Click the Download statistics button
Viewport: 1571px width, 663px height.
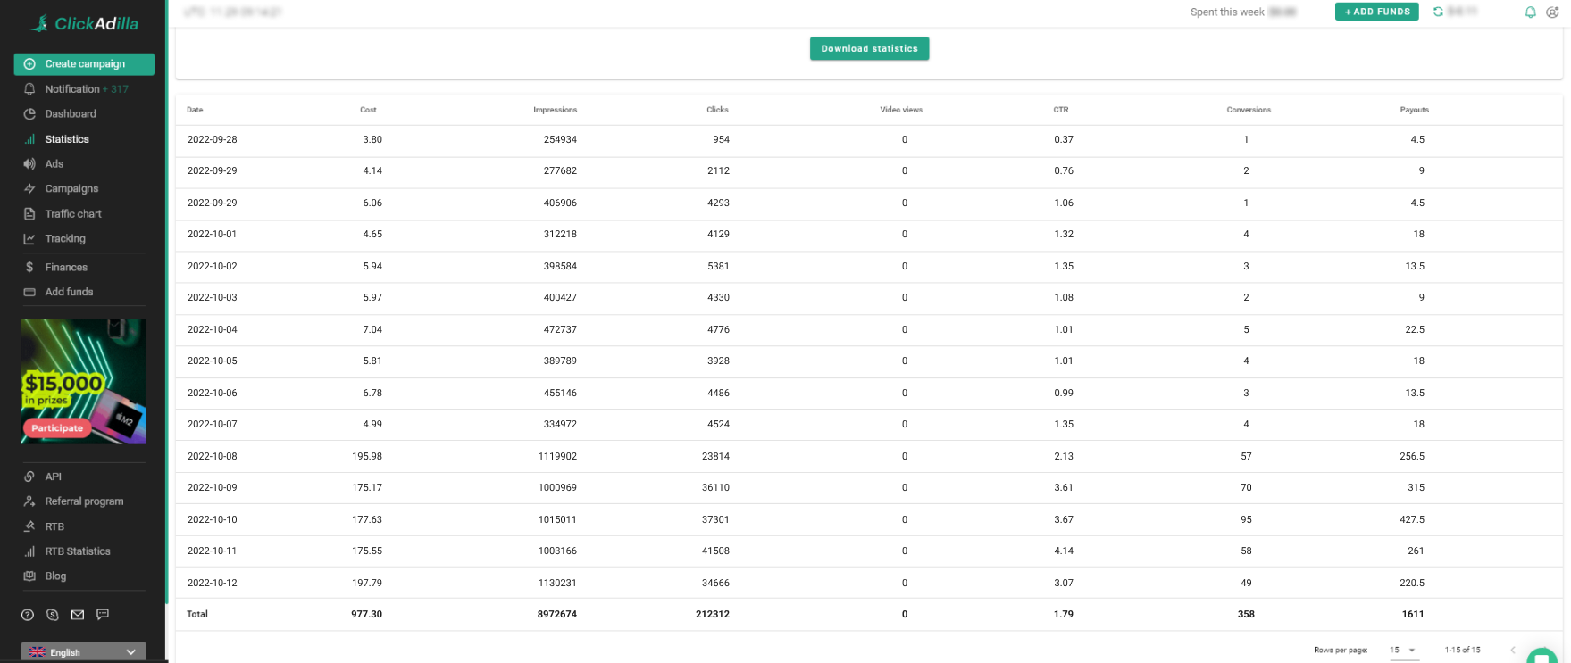coord(869,49)
